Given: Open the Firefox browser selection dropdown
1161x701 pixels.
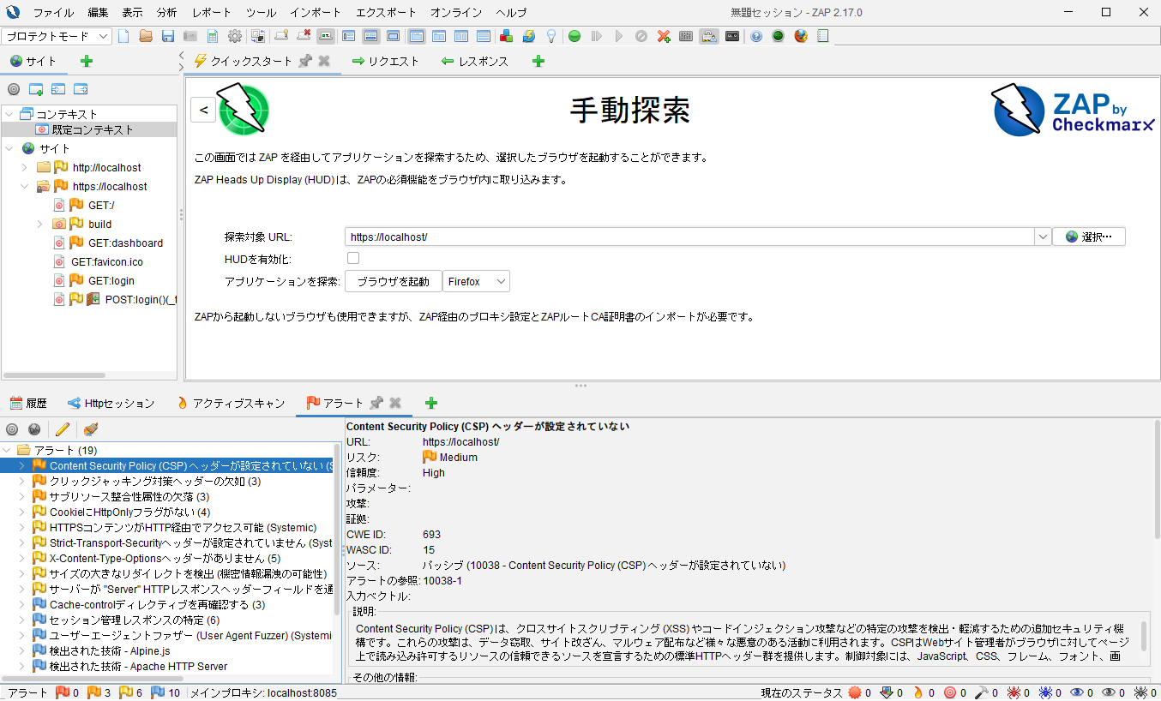Looking at the screenshot, I should tap(476, 281).
